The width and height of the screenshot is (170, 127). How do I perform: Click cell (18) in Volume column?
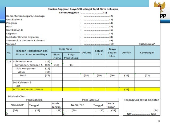pos(86,76)
